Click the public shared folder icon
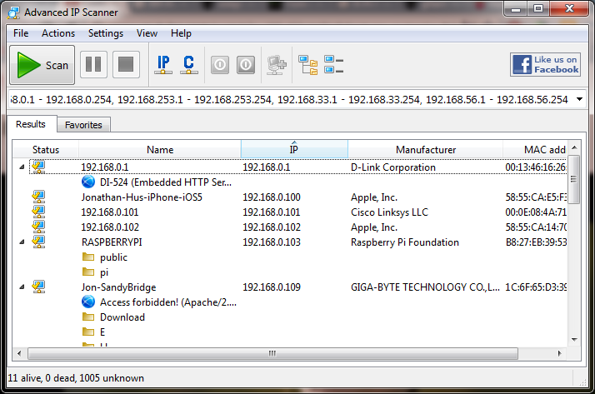The image size is (595, 394). [88, 257]
